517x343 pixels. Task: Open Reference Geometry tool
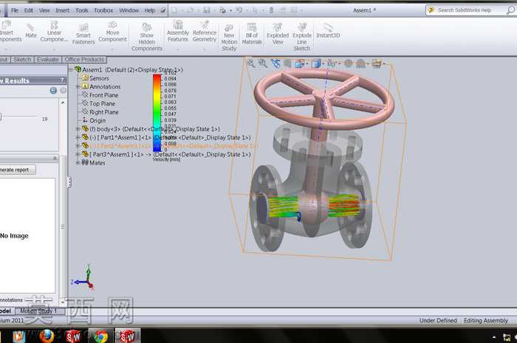[205, 31]
